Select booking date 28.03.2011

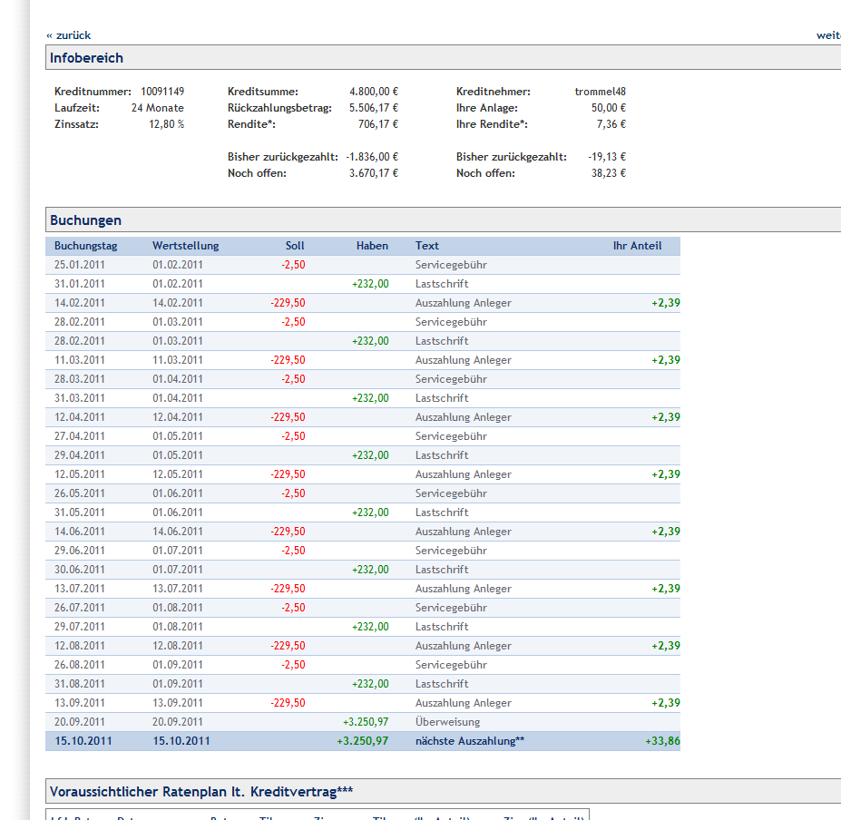79,379
